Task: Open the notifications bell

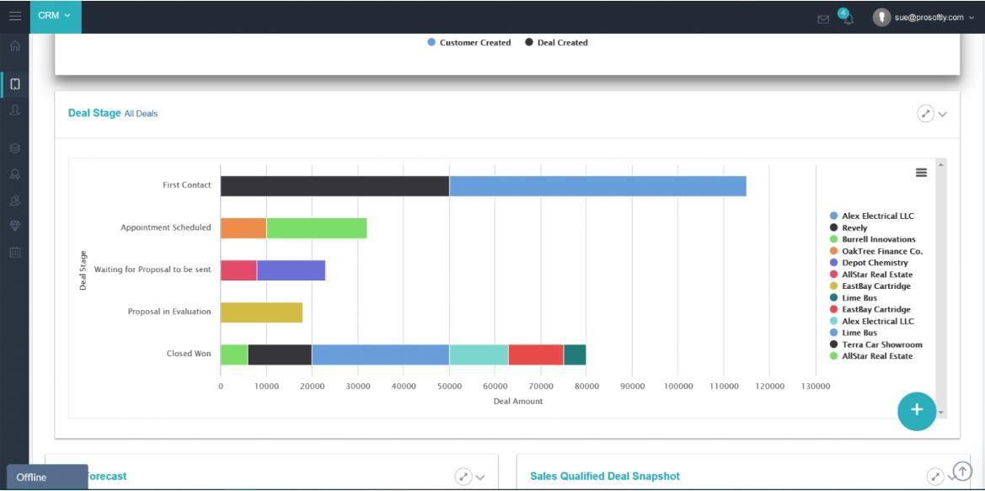Action: coord(846,18)
